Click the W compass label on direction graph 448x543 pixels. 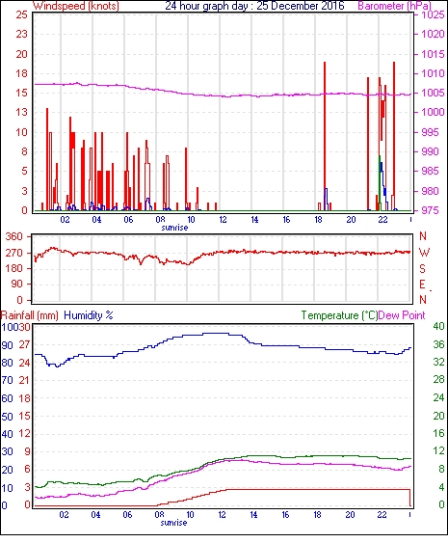click(x=424, y=253)
